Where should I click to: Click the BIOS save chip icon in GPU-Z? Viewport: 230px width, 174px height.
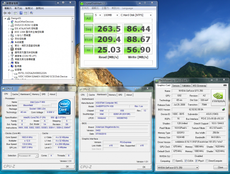[224, 109]
